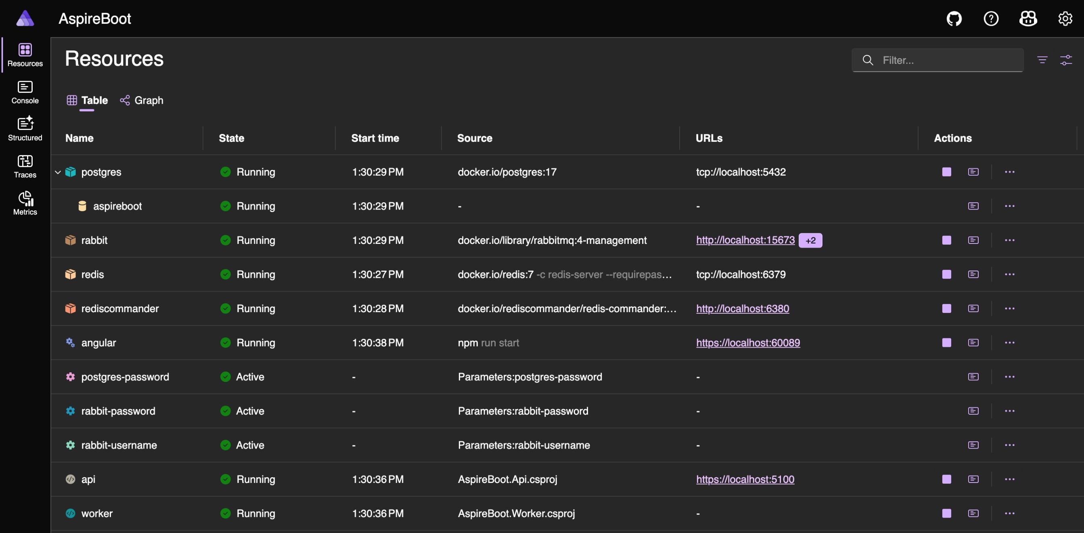Stop the postgres resource
Viewport: 1084px width, 533px height.
tap(946, 172)
